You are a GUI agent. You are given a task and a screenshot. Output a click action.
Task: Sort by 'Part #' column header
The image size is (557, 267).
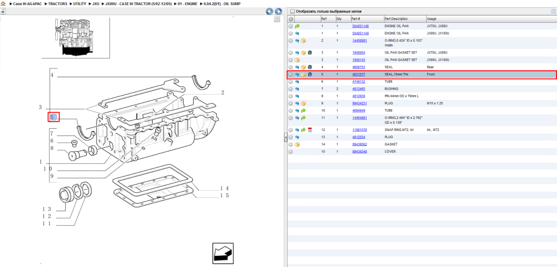(356, 19)
